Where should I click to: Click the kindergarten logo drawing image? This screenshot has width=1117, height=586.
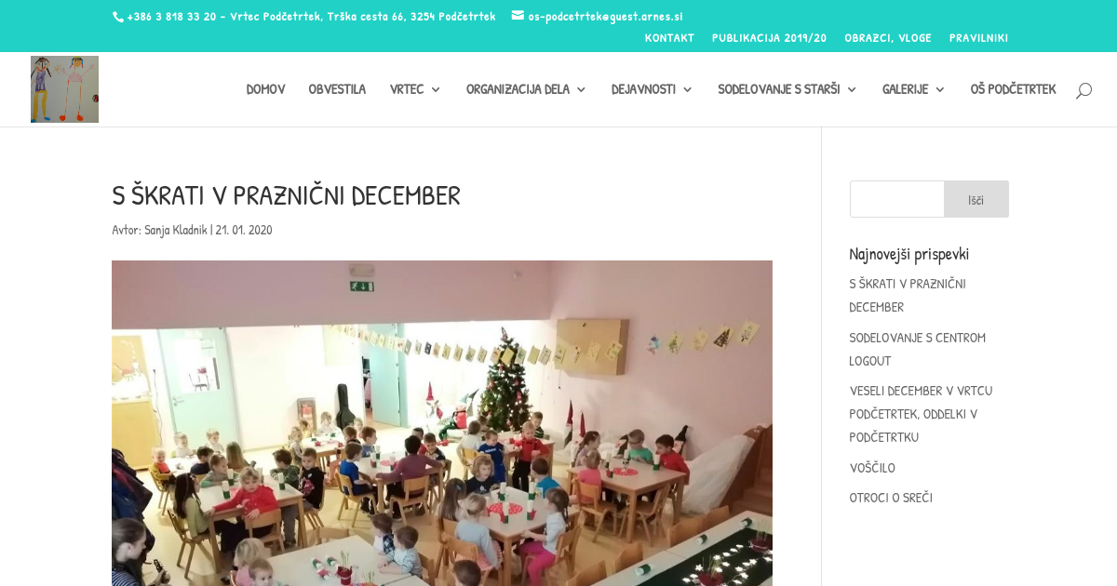click(64, 89)
